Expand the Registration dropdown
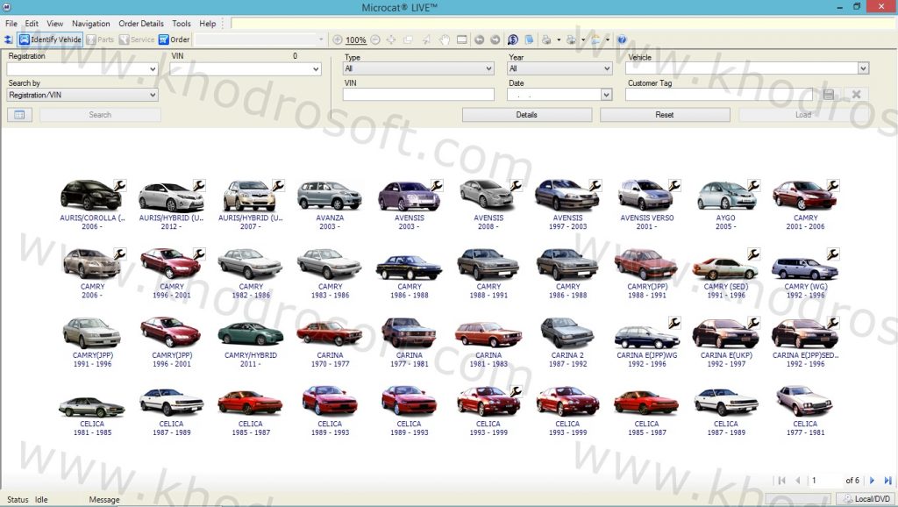Screen dimensions: 898x507 (153, 69)
